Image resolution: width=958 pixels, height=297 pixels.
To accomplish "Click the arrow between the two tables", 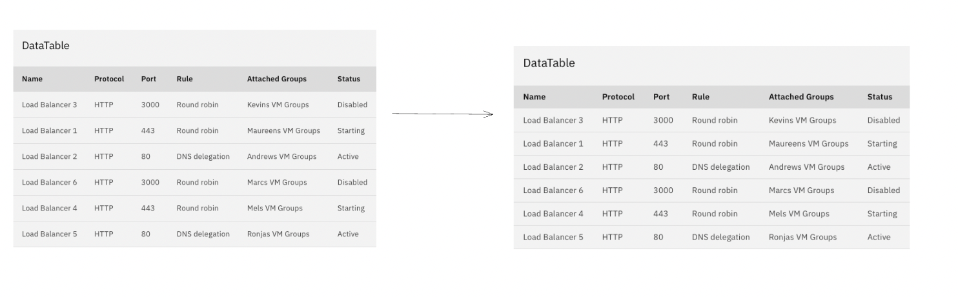I will click(x=443, y=114).
